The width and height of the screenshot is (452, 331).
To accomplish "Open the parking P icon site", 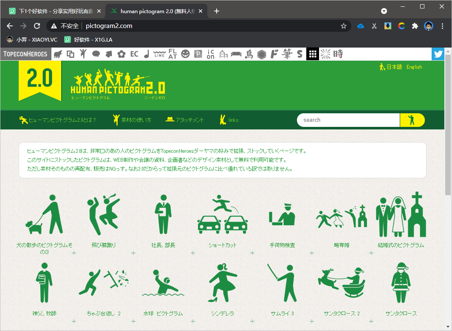I will tap(198, 54).
